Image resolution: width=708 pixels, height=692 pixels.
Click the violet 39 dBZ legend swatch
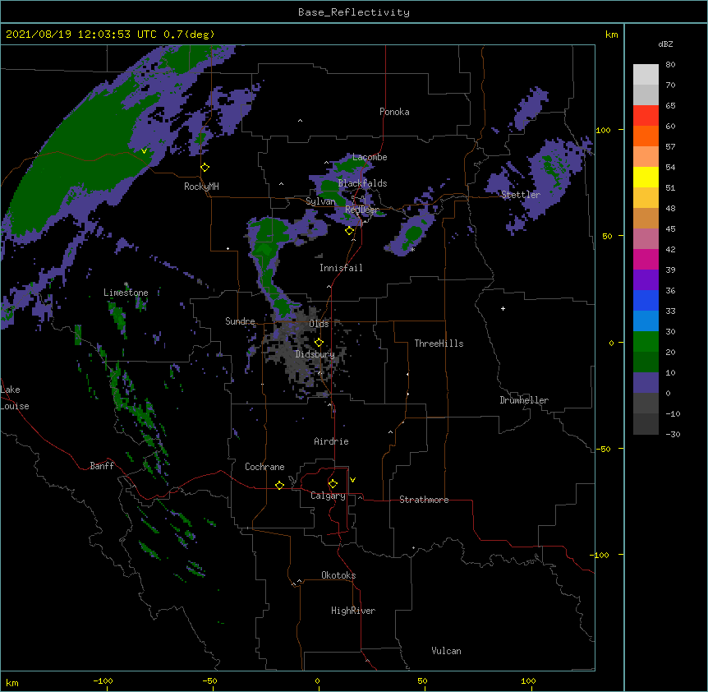(646, 279)
